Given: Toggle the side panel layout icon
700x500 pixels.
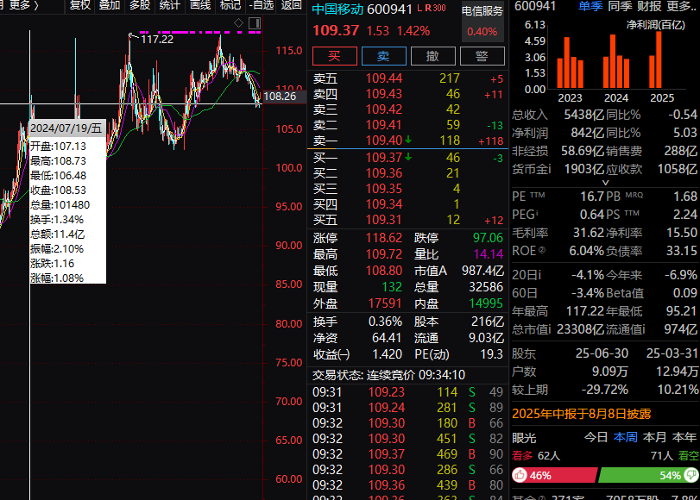Looking at the screenshot, I should click(x=255, y=23).
